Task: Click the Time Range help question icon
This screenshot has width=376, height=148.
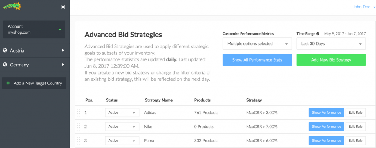Action: [x=318, y=34]
